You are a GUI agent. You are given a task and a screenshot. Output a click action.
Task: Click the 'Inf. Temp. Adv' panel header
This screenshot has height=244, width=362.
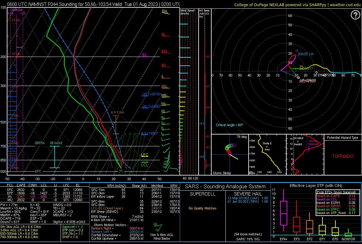[205, 14]
